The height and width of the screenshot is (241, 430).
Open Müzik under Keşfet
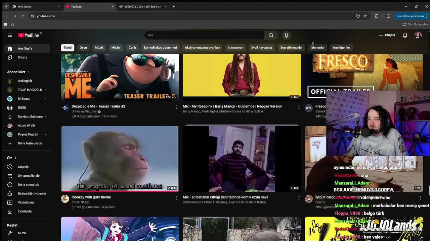click(27, 233)
